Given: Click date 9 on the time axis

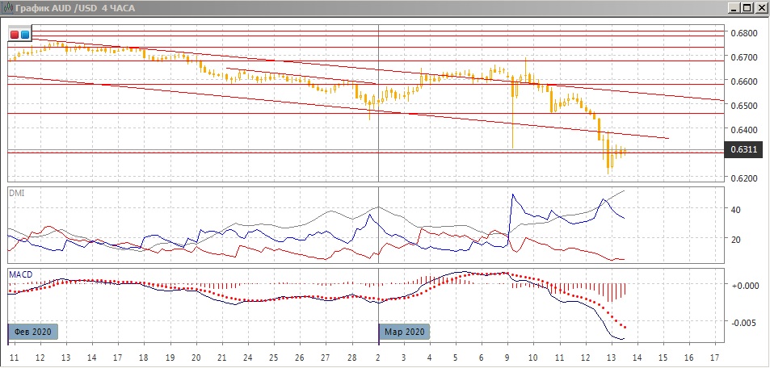Looking at the screenshot, I should 507,357.
